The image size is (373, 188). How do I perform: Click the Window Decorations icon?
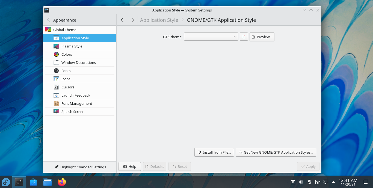click(x=56, y=62)
